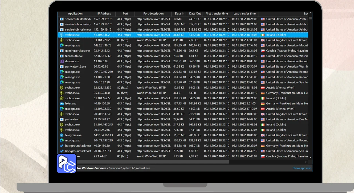Click the vertical scrollbar down arrow
The width and height of the screenshot is (354, 193).
(x=311, y=157)
